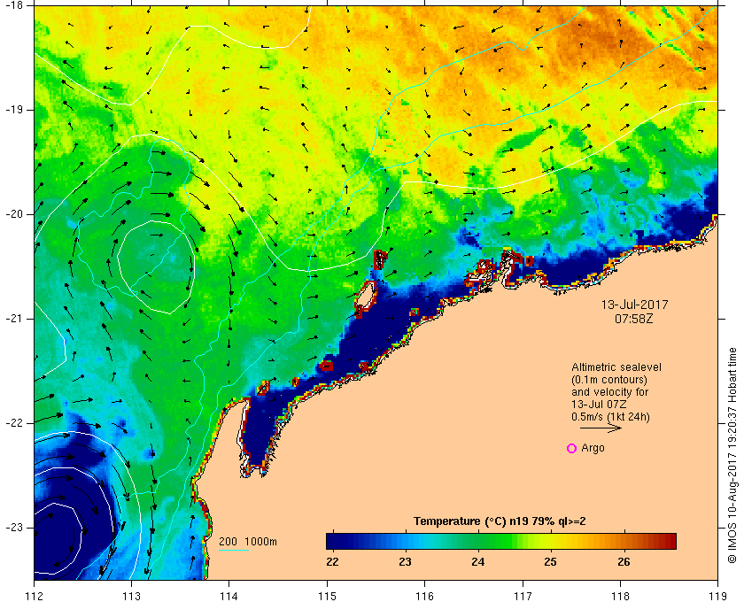Click the longitude axis label '113'
744x602 pixels.
(131, 595)
